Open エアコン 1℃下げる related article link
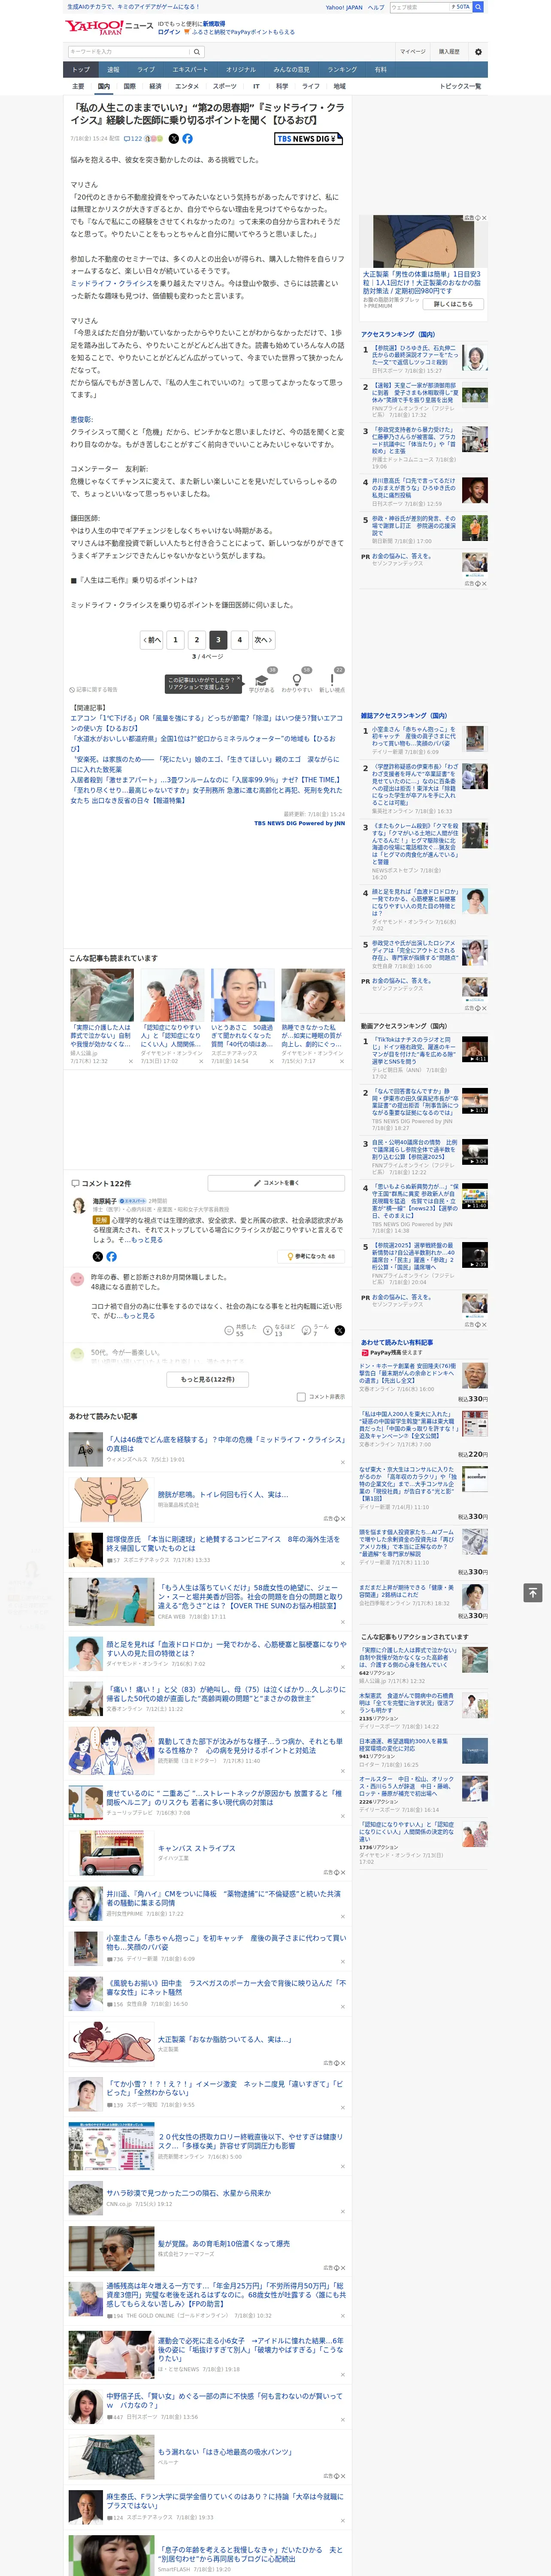This screenshot has height=2576, width=551. [x=206, y=722]
